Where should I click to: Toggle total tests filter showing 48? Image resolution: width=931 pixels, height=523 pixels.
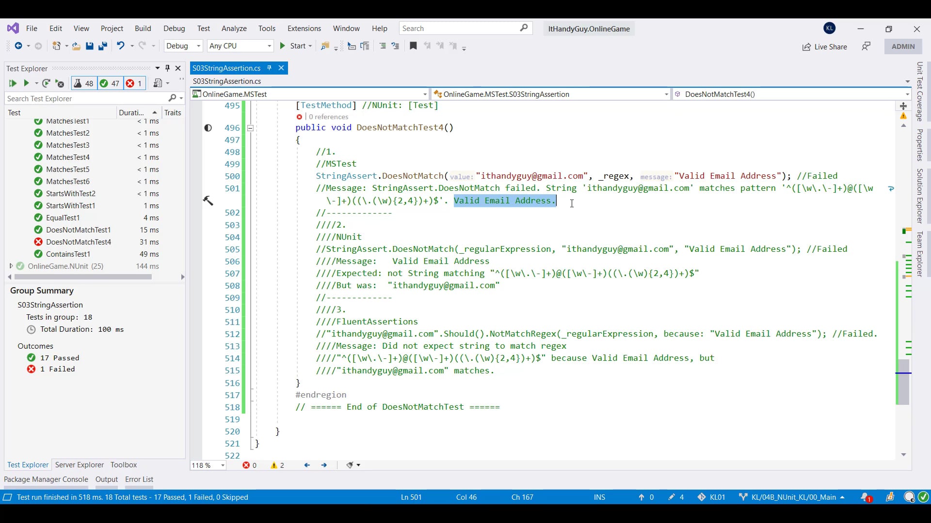84,83
